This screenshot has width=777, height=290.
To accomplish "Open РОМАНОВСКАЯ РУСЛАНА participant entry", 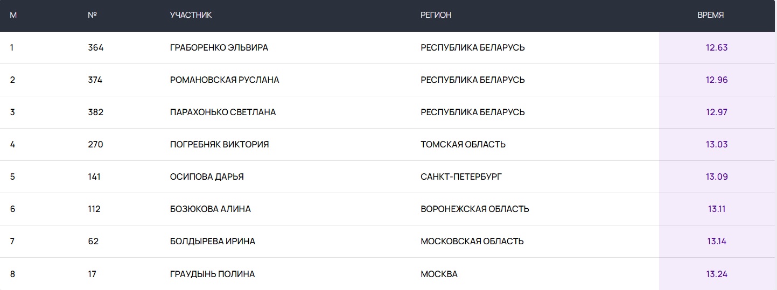I will pyautogui.click(x=224, y=80).
